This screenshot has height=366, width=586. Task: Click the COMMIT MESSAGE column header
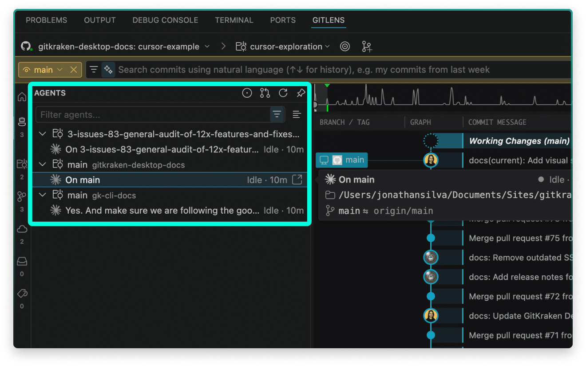tap(497, 122)
